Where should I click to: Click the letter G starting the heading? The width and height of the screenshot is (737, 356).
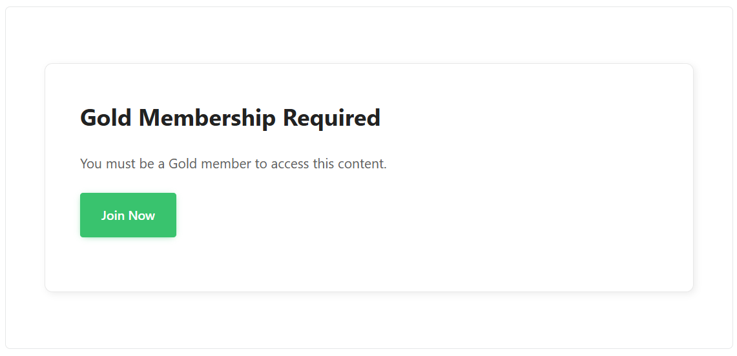pos(88,118)
